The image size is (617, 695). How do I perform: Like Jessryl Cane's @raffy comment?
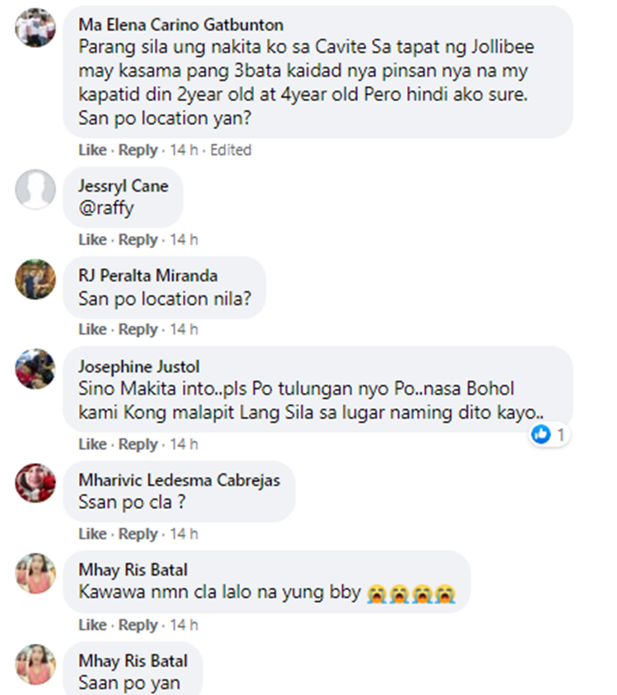93,240
